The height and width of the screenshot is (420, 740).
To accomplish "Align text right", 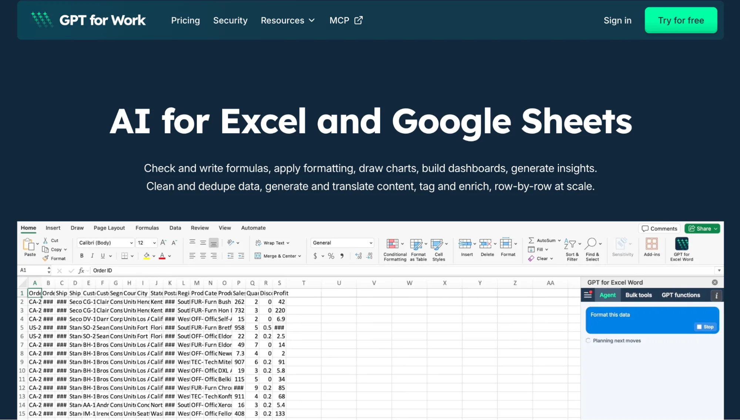I will click(x=214, y=256).
